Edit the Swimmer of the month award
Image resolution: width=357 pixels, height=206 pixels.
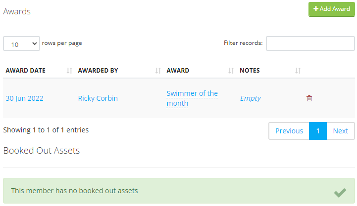point(192,98)
